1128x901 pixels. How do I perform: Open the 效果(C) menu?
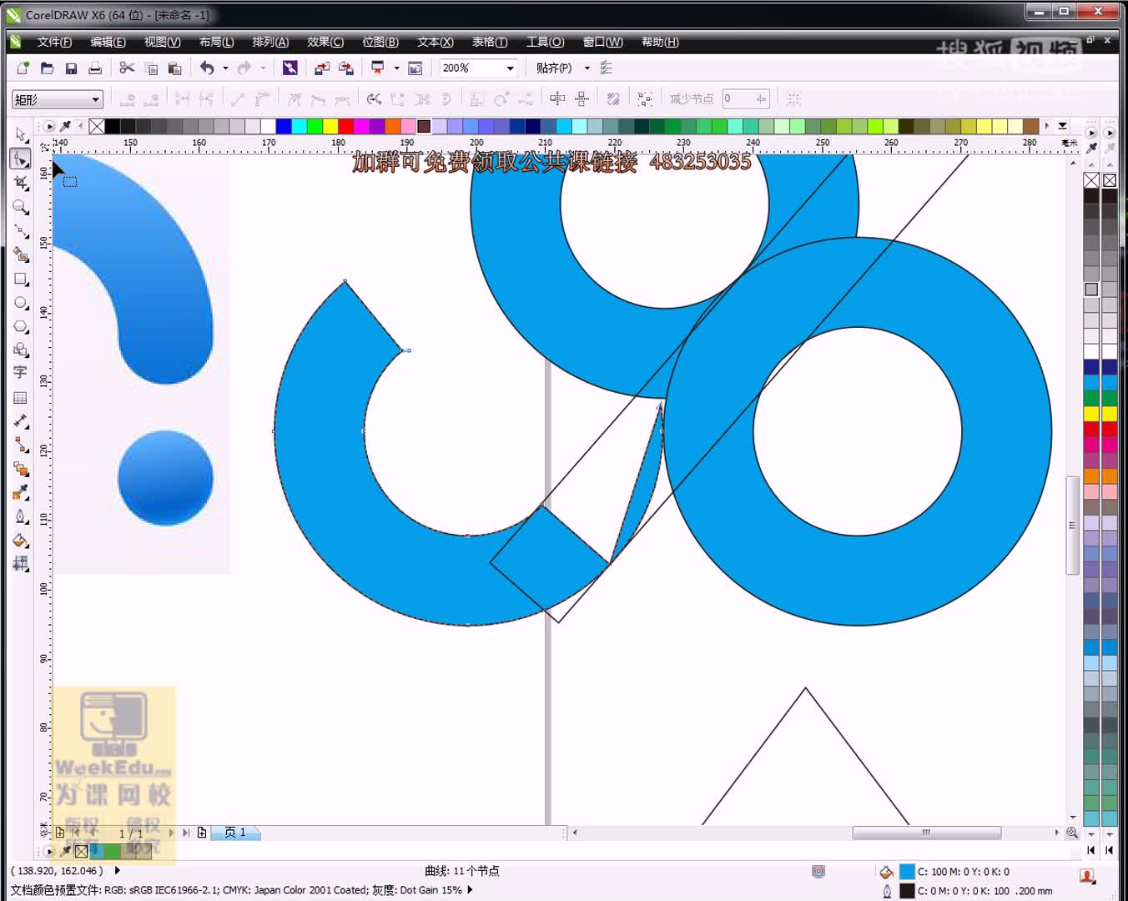pyautogui.click(x=325, y=42)
